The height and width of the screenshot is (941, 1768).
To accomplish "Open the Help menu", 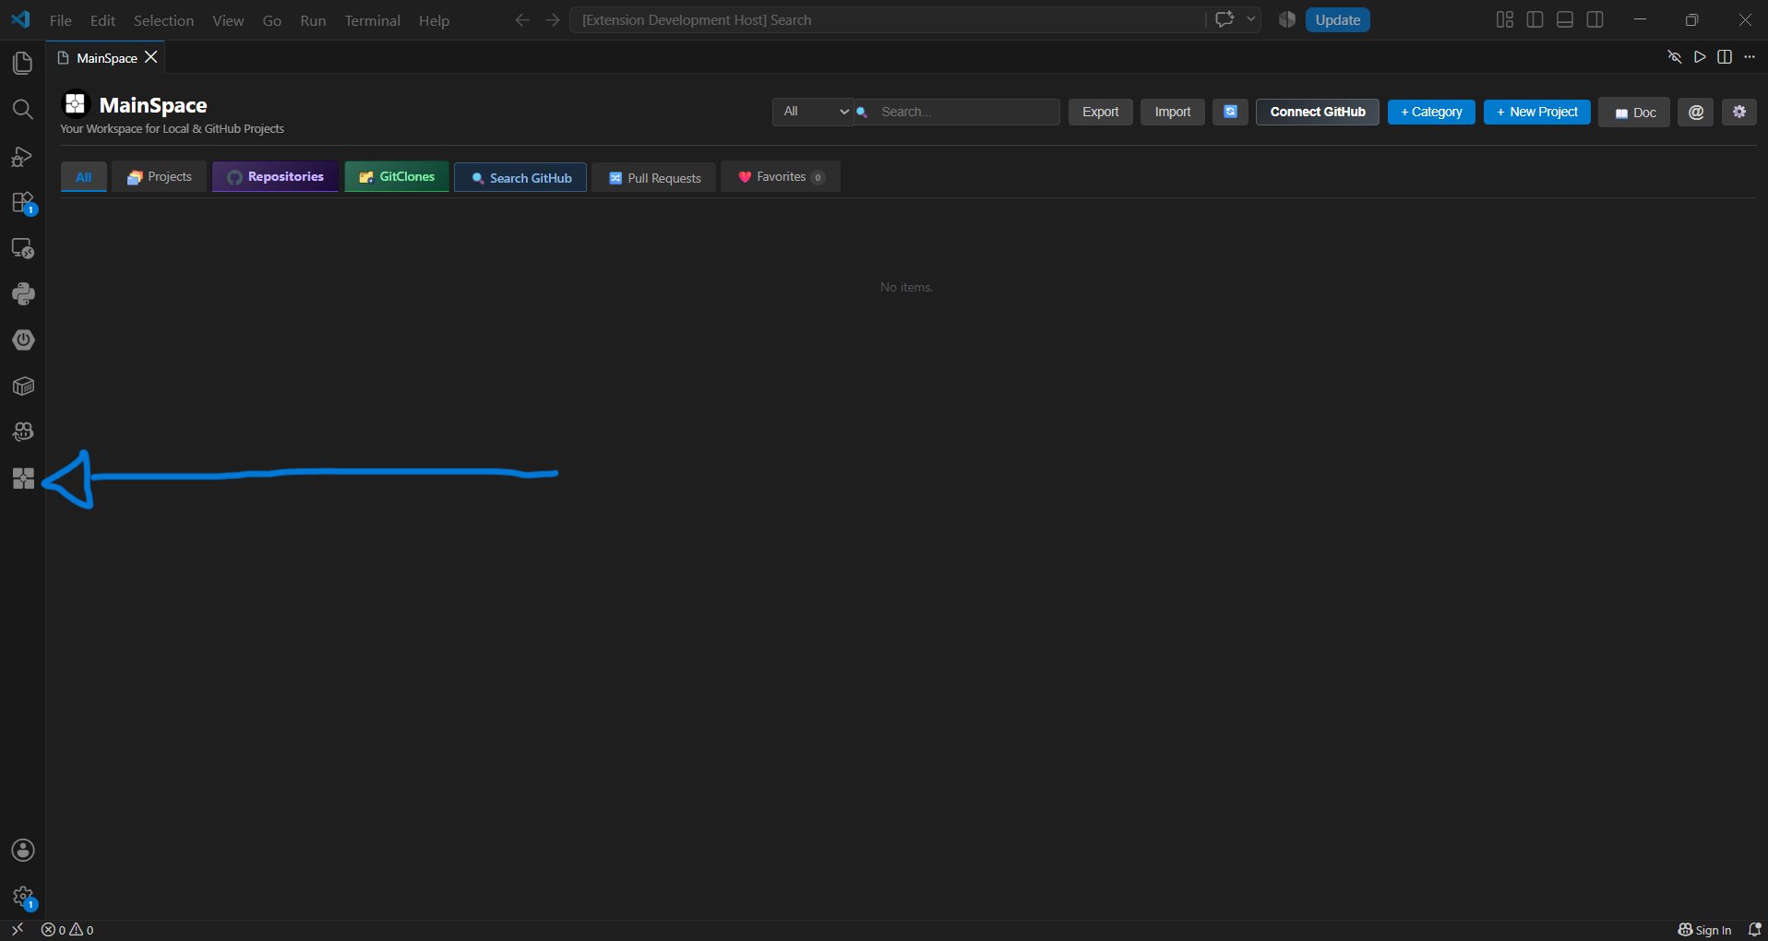I will 434,20.
